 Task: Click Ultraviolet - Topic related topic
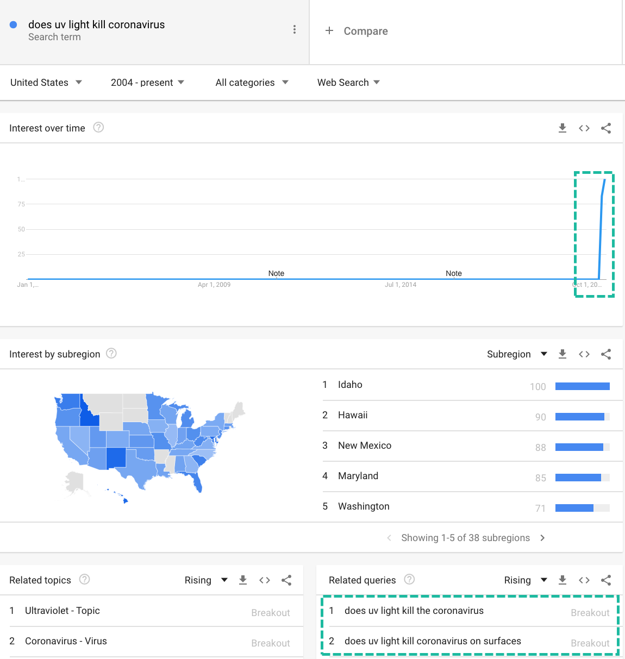pos(62,611)
